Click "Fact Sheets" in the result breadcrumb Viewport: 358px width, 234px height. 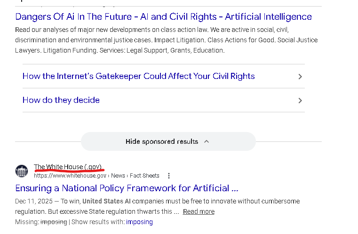pyautogui.click(x=144, y=176)
